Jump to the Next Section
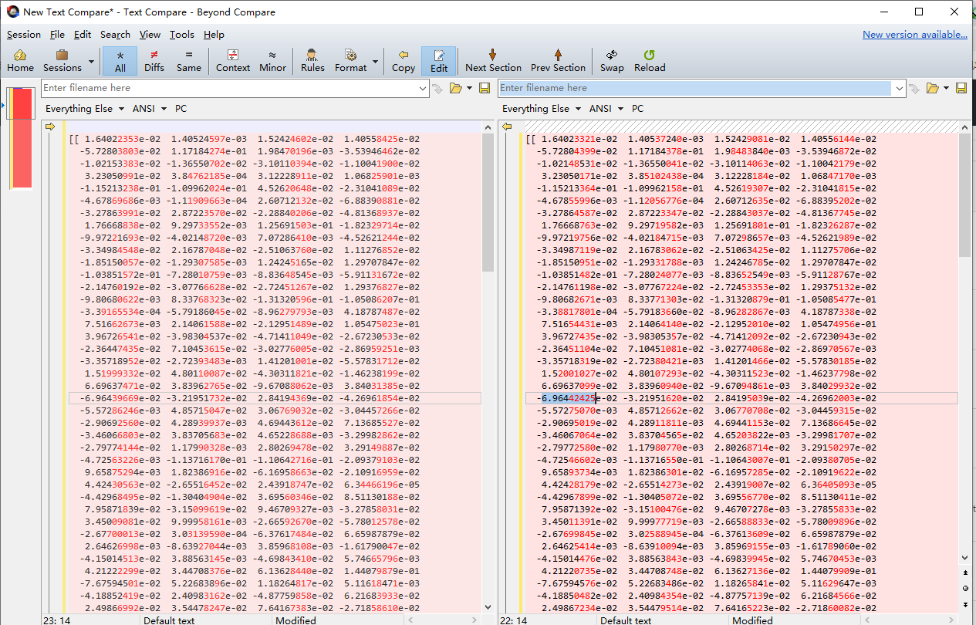 click(x=493, y=60)
